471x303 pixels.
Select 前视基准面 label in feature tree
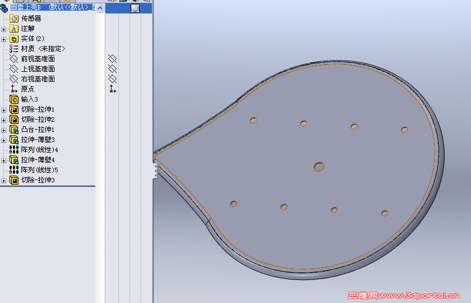pyautogui.click(x=38, y=58)
